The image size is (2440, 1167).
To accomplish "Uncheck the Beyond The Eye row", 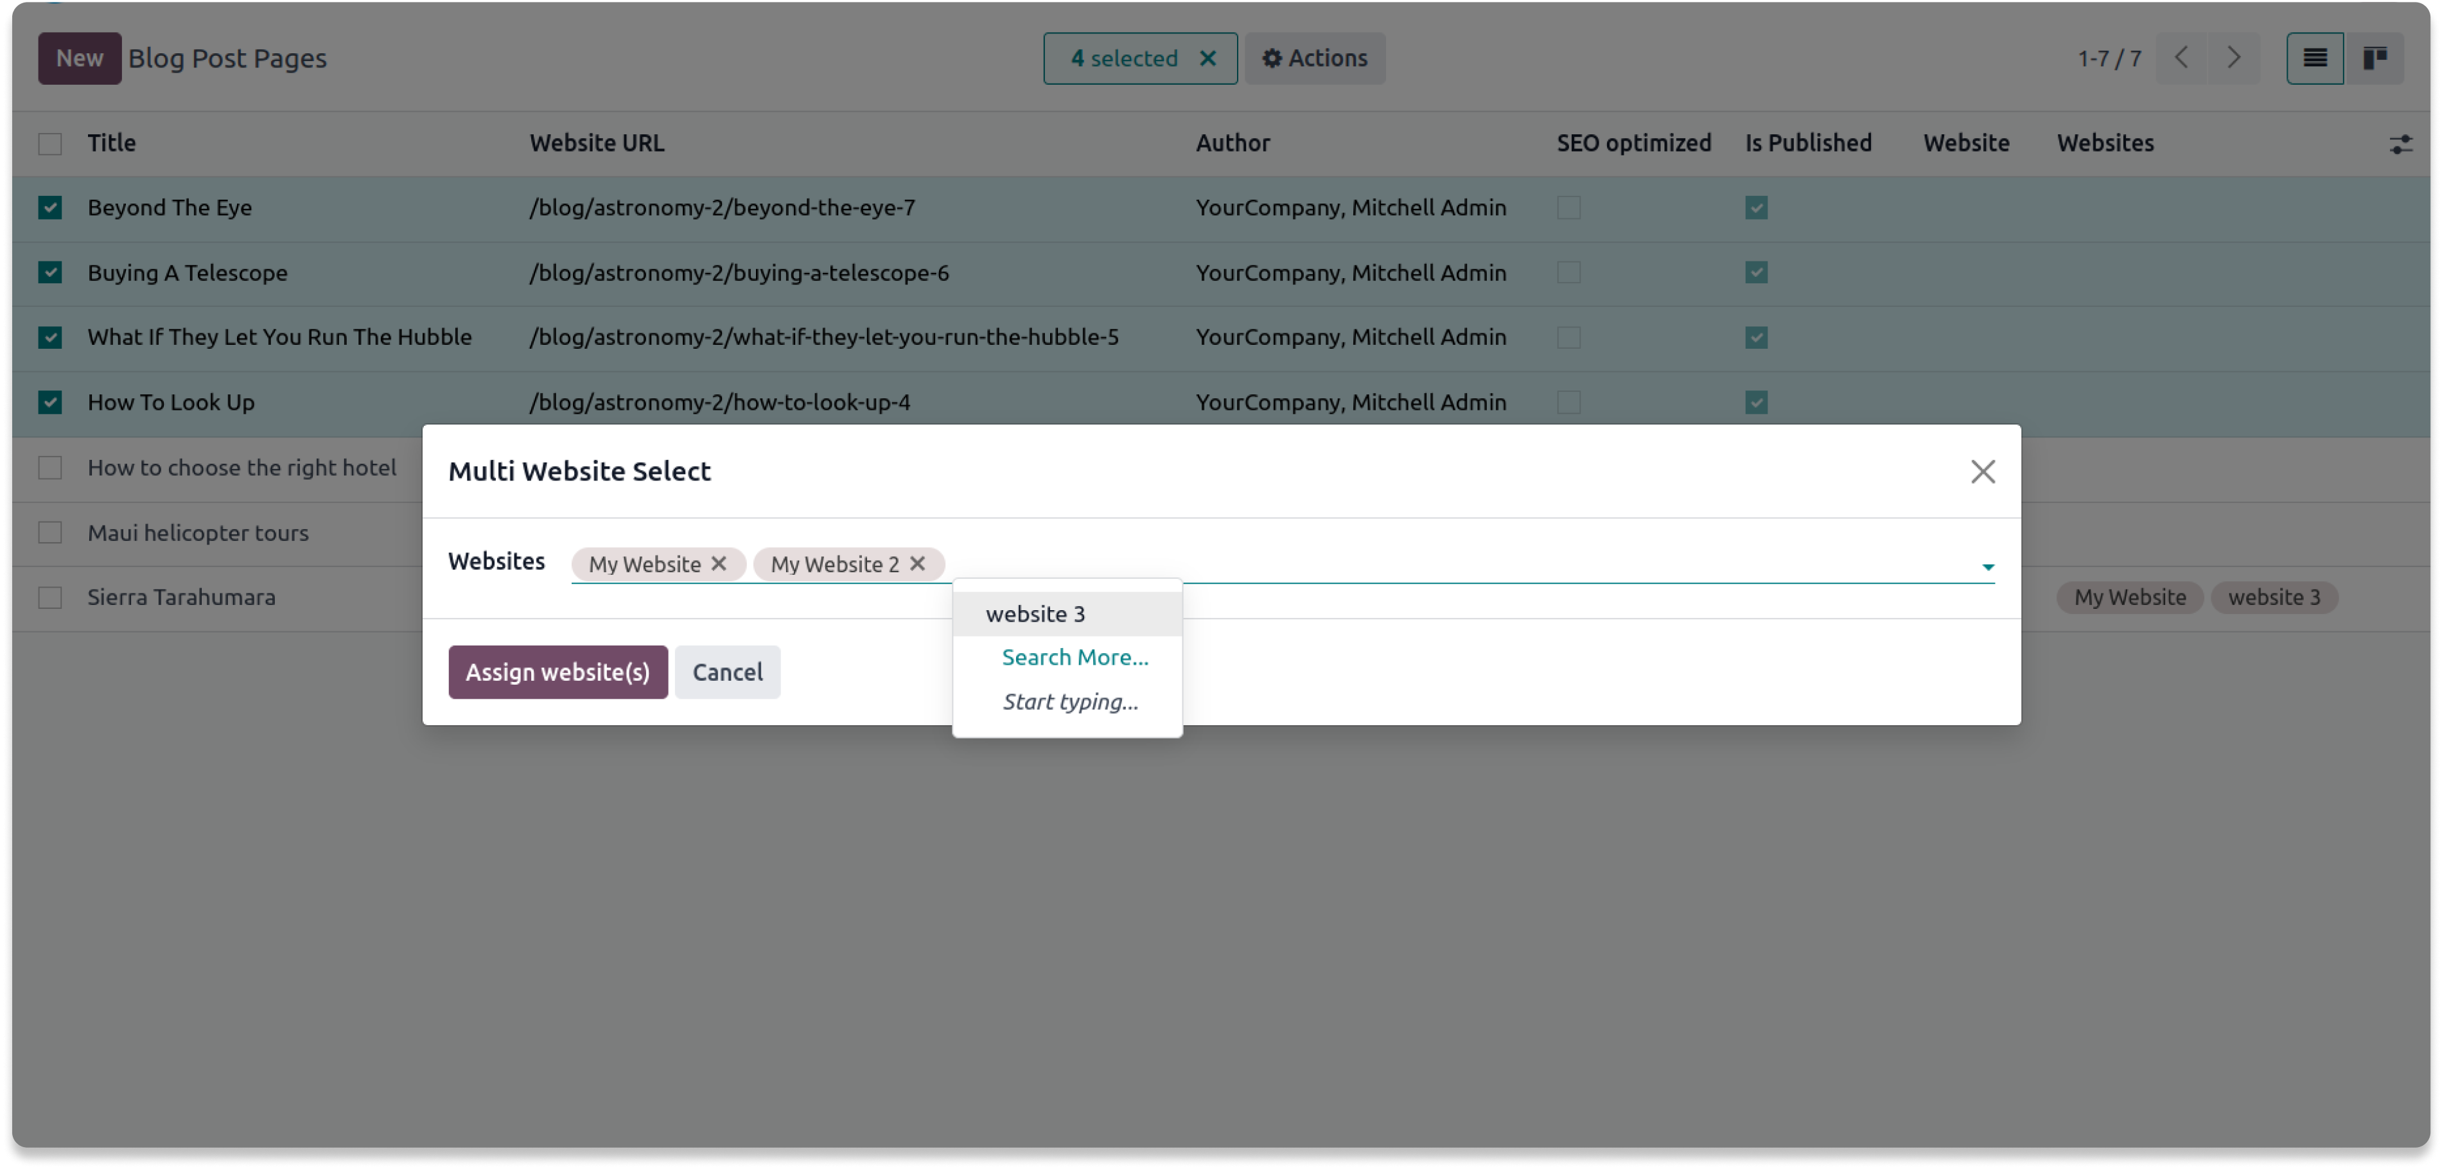I will (50, 207).
